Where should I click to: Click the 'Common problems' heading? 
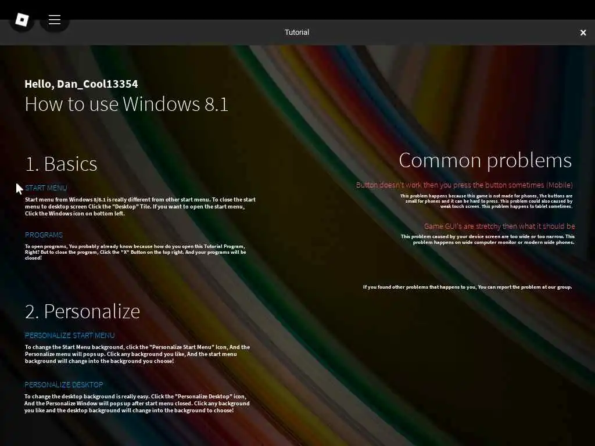tap(485, 160)
